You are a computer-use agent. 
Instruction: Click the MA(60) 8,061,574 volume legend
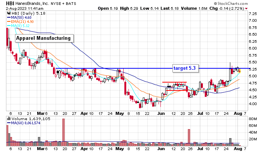(26, 123)
